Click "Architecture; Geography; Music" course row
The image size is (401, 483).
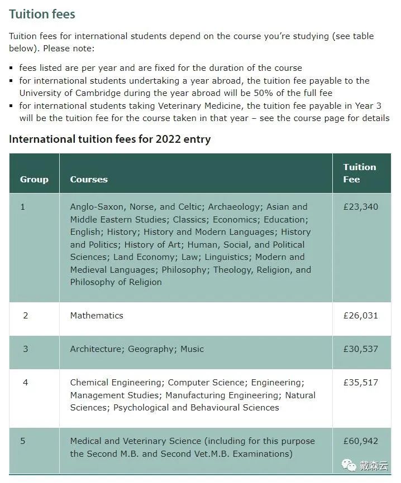[x=137, y=349]
